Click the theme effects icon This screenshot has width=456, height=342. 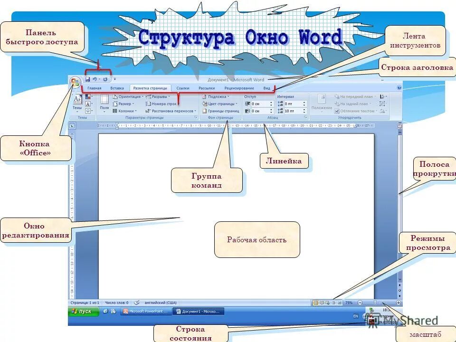pos(88,111)
